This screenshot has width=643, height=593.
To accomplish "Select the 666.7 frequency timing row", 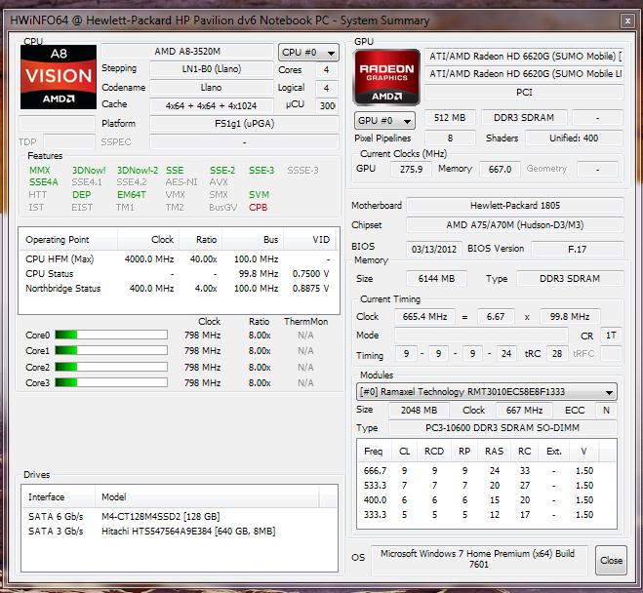I will [x=487, y=471].
